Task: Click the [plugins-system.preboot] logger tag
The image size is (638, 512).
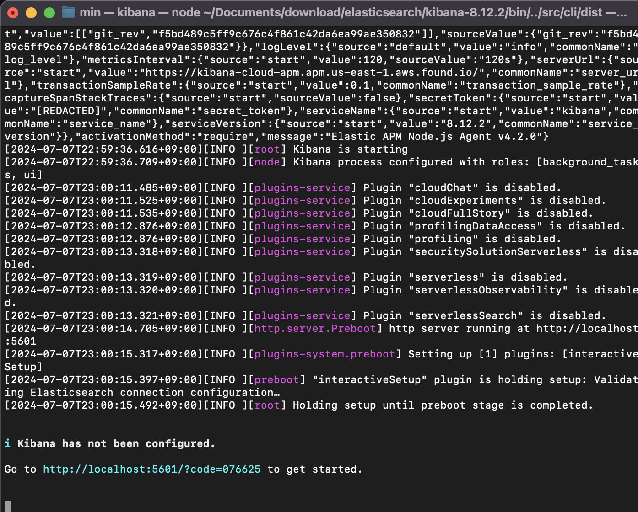Action: tap(324, 354)
